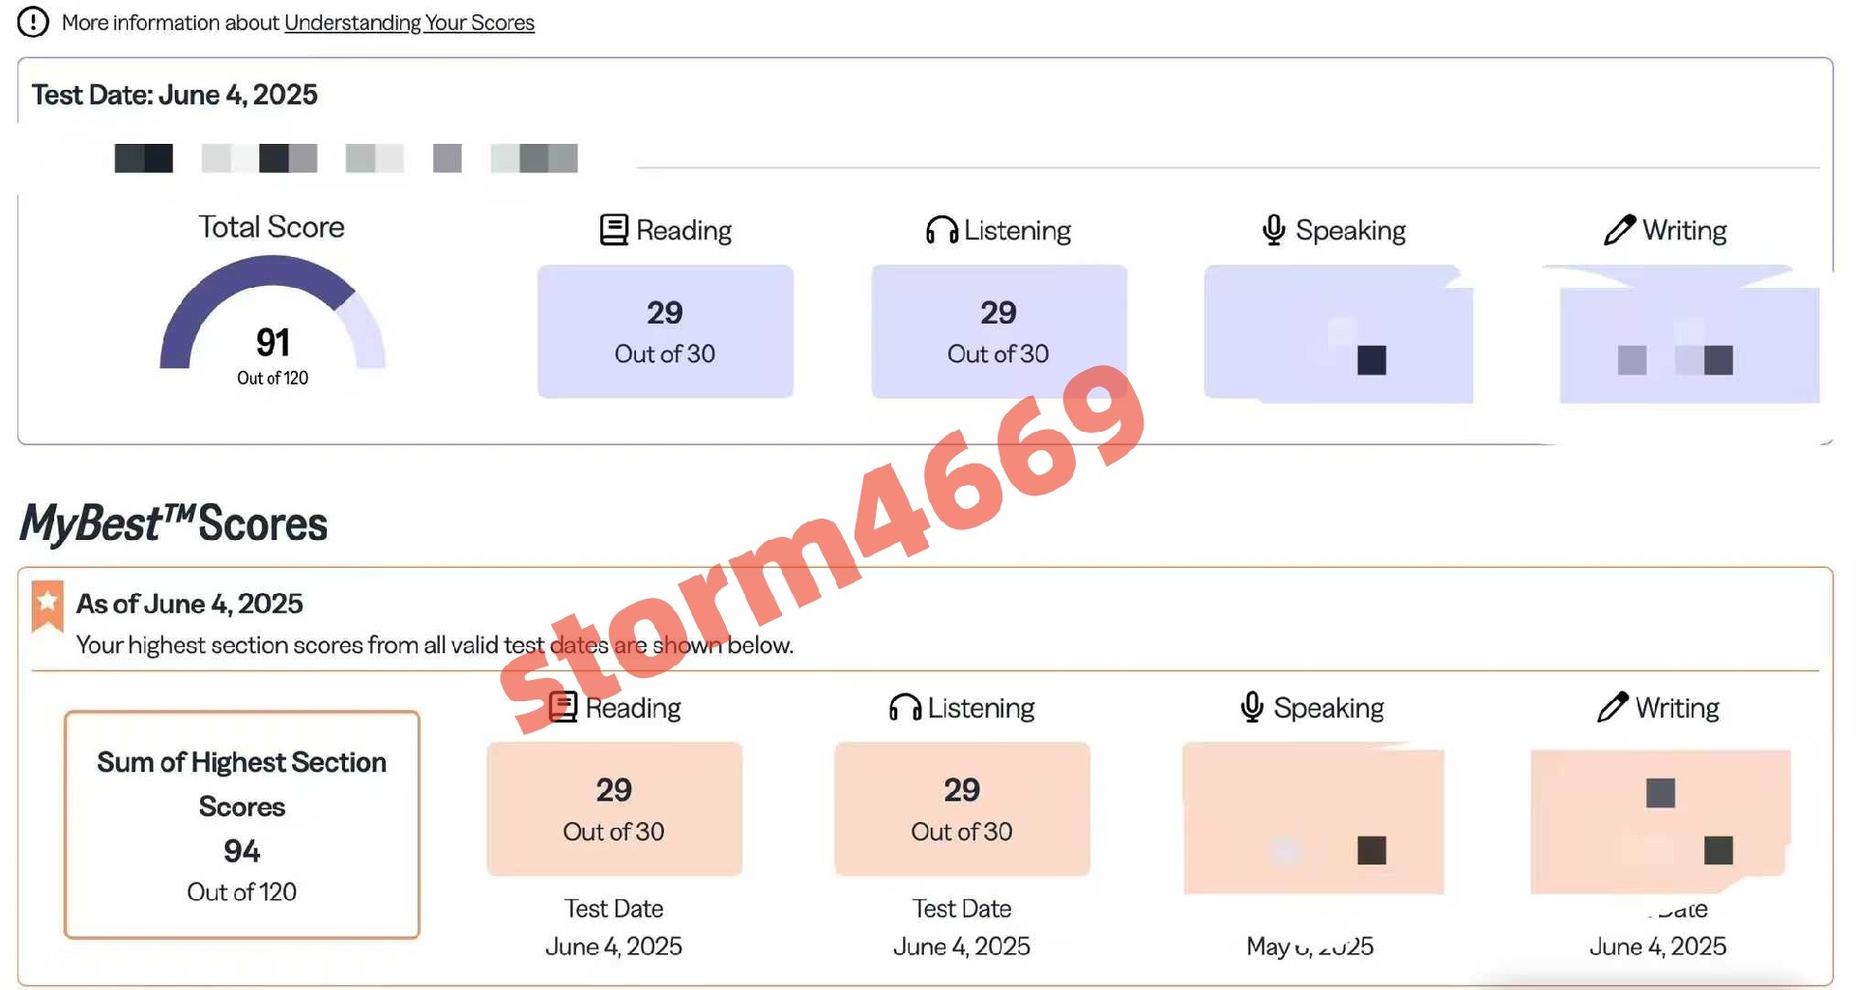Viewport: 1856px width, 990px height.
Task: Select the purple Reading 29 score card
Action: coord(665,331)
